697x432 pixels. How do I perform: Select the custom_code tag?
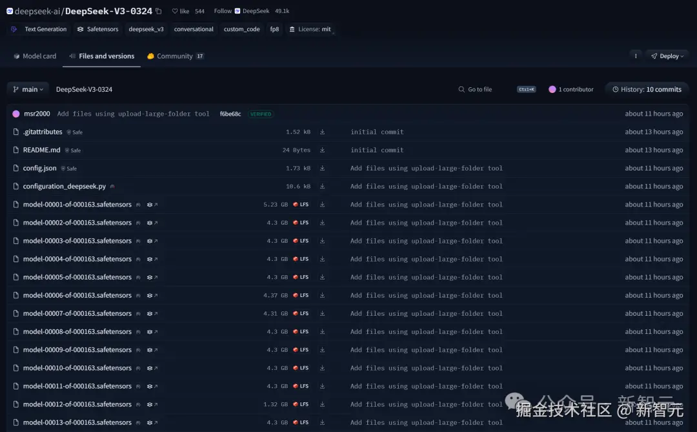tap(242, 29)
